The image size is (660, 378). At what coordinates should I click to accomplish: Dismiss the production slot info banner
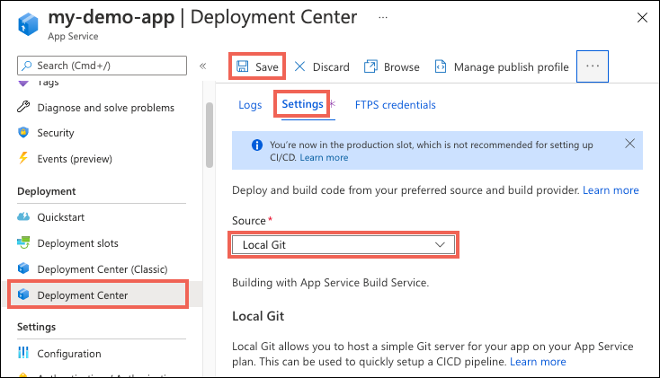[629, 144]
